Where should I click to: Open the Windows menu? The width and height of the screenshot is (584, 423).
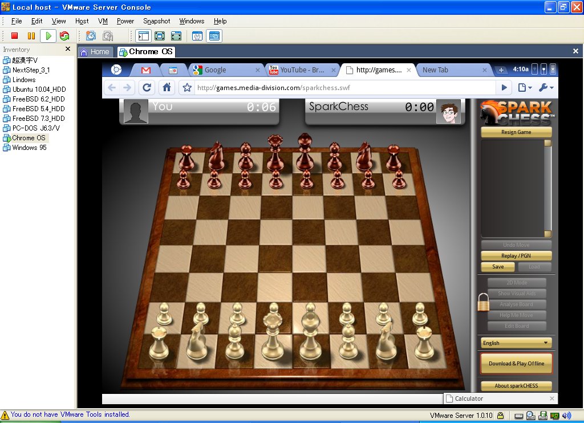click(x=192, y=21)
